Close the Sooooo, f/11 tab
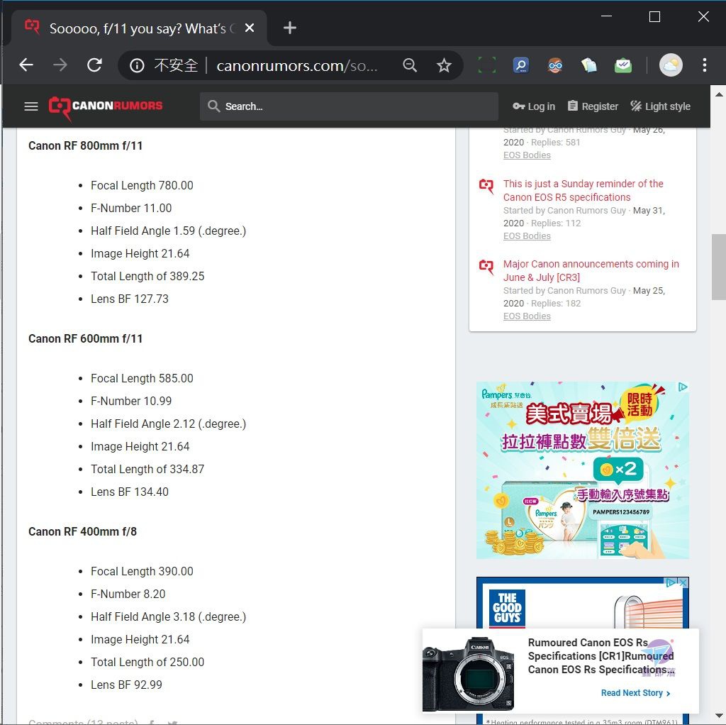The width and height of the screenshot is (726, 725). pyautogui.click(x=250, y=28)
